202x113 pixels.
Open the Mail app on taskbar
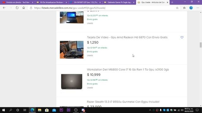pyautogui.click(x=54, y=110)
